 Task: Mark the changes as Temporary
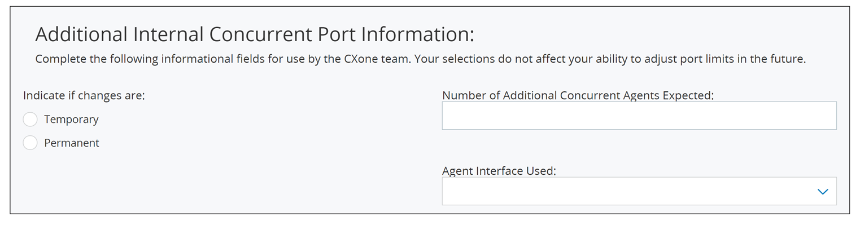click(30, 120)
